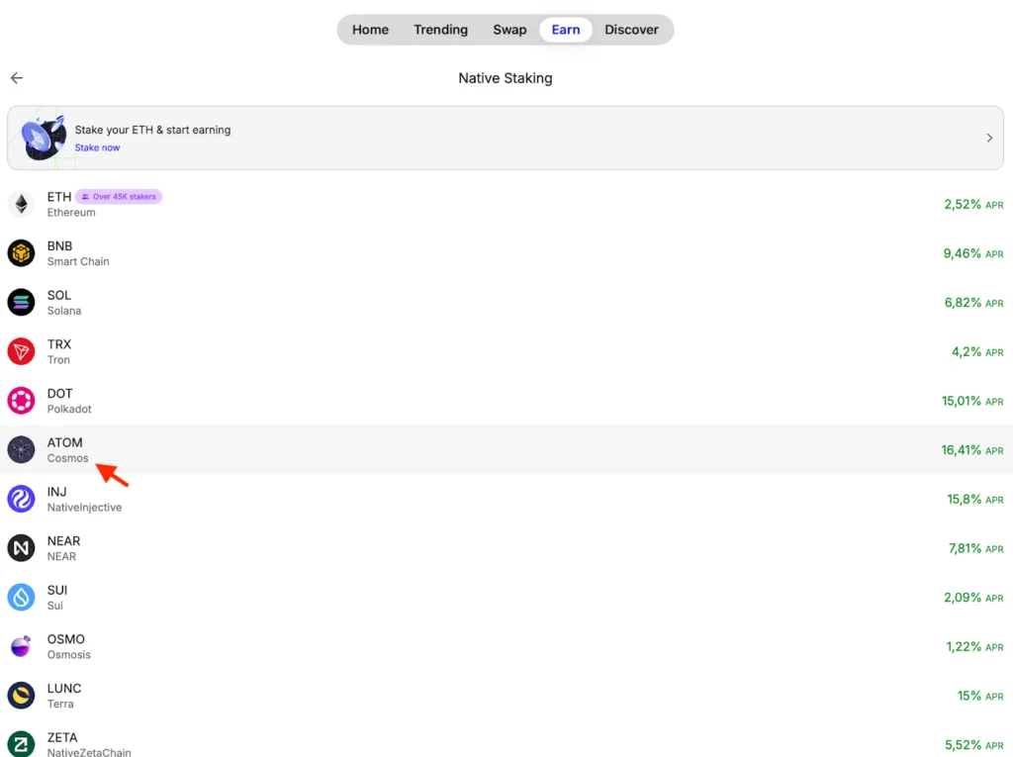
Task: Expand the ETH staking banner chevron
Action: tap(989, 139)
